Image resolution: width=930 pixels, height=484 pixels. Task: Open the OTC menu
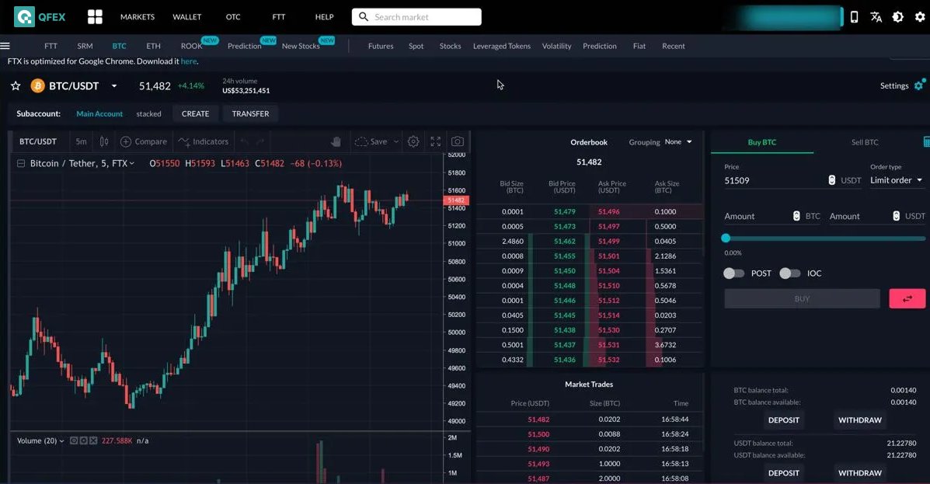pos(233,16)
